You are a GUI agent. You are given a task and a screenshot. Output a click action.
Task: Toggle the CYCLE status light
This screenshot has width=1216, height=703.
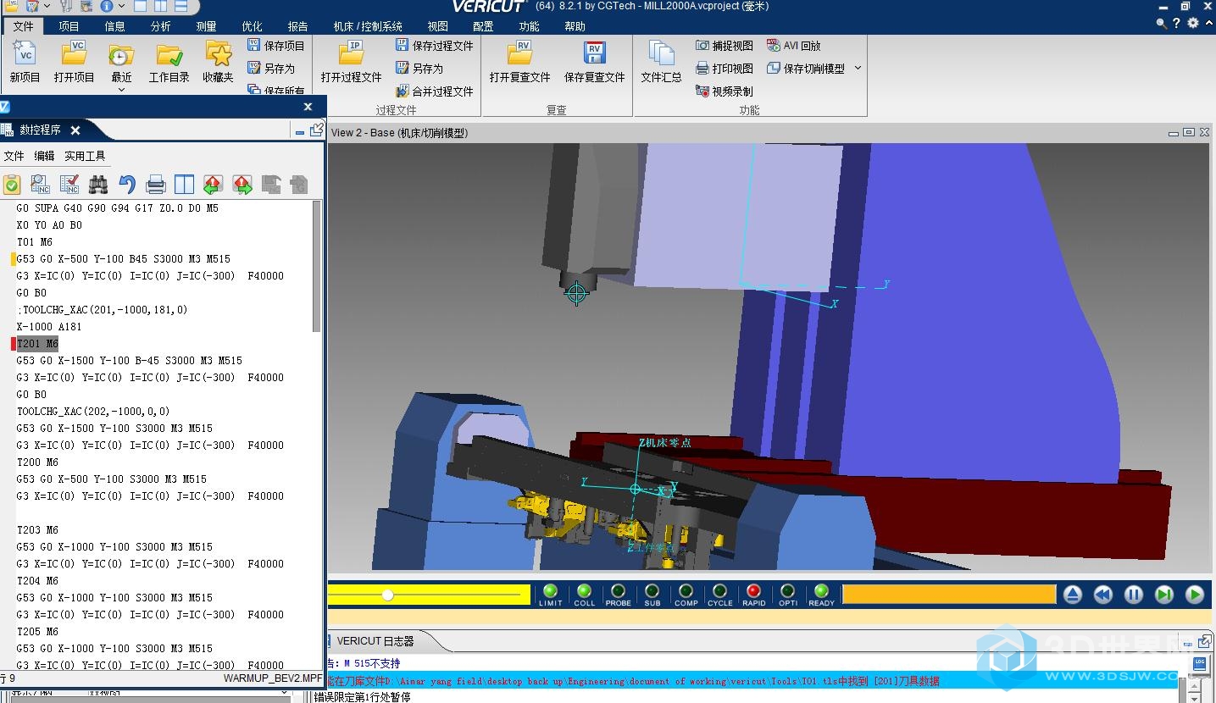click(719, 591)
